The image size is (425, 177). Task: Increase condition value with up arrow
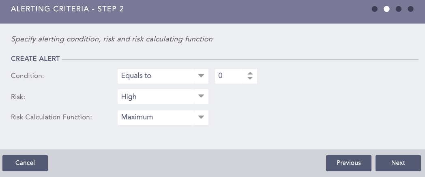coord(250,73)
